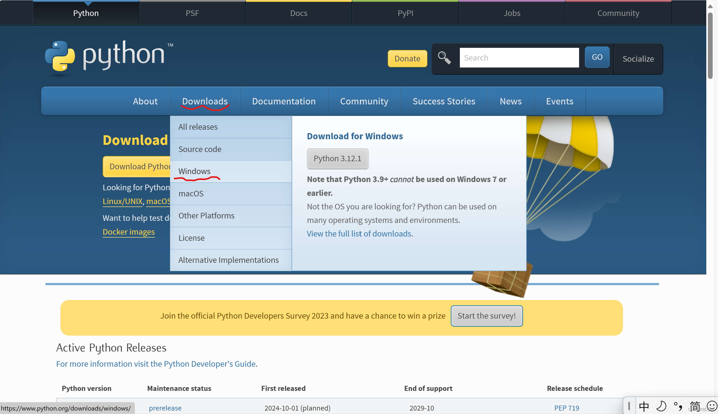Open the Docs top tab
The width and height of the screenshot is (718, 414).
pyautogui.click(x=299, y=13)
